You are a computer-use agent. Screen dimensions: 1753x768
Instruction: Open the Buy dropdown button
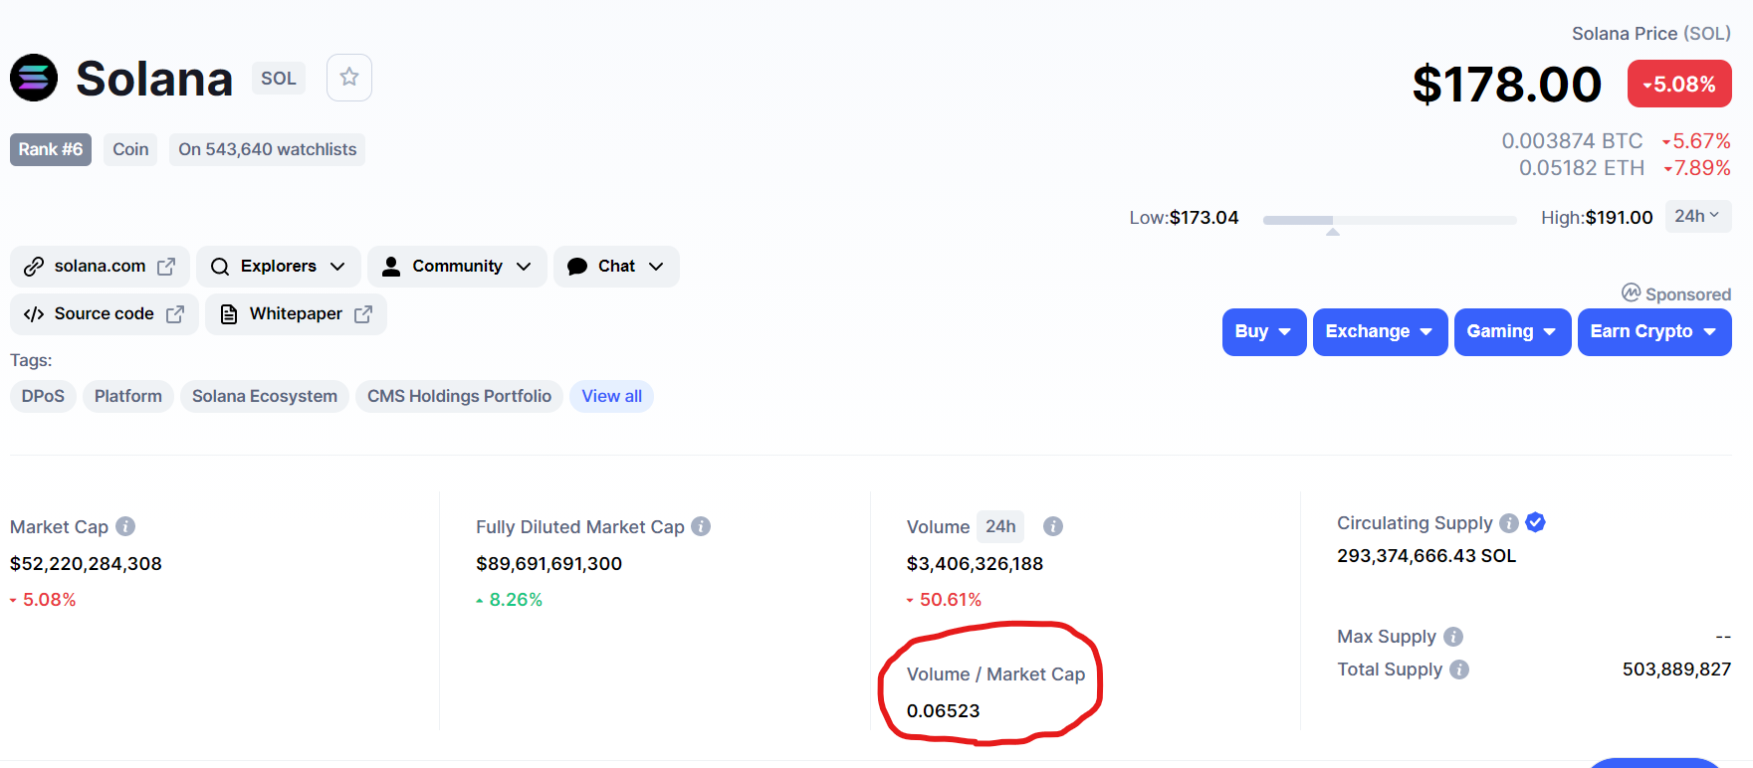click(1264, 332)
